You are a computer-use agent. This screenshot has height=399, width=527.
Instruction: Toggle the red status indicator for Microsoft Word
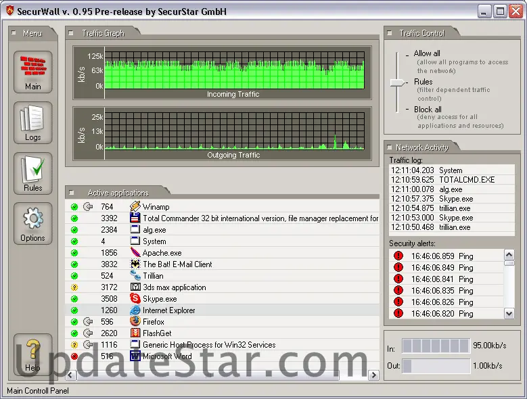click(74, 356)
